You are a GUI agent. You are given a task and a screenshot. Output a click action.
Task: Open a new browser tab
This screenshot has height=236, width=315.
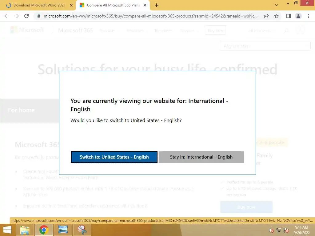pyautogui.click(x=157, y=6)
